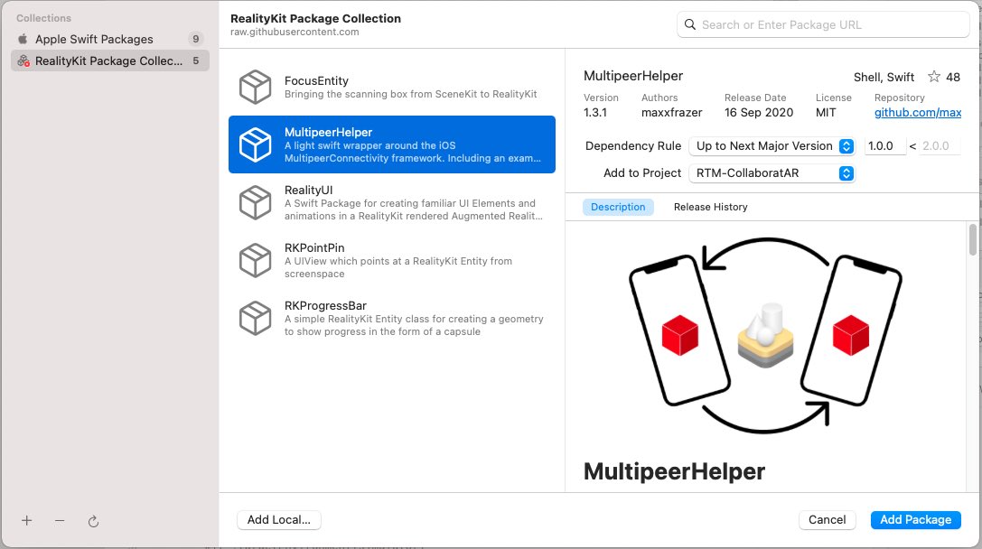Viewport: 982px width, 549px height.
Task: Open the Add to Project dropdown
Action: click(772, 172)
